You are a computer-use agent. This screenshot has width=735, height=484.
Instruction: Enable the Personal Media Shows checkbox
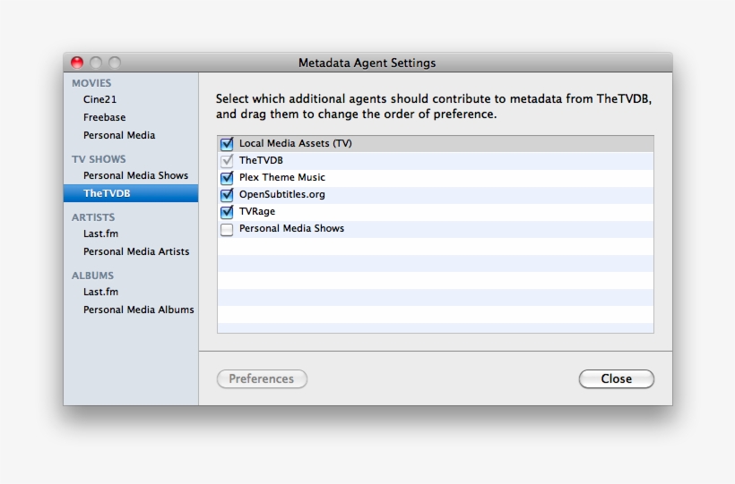point(227,229)
